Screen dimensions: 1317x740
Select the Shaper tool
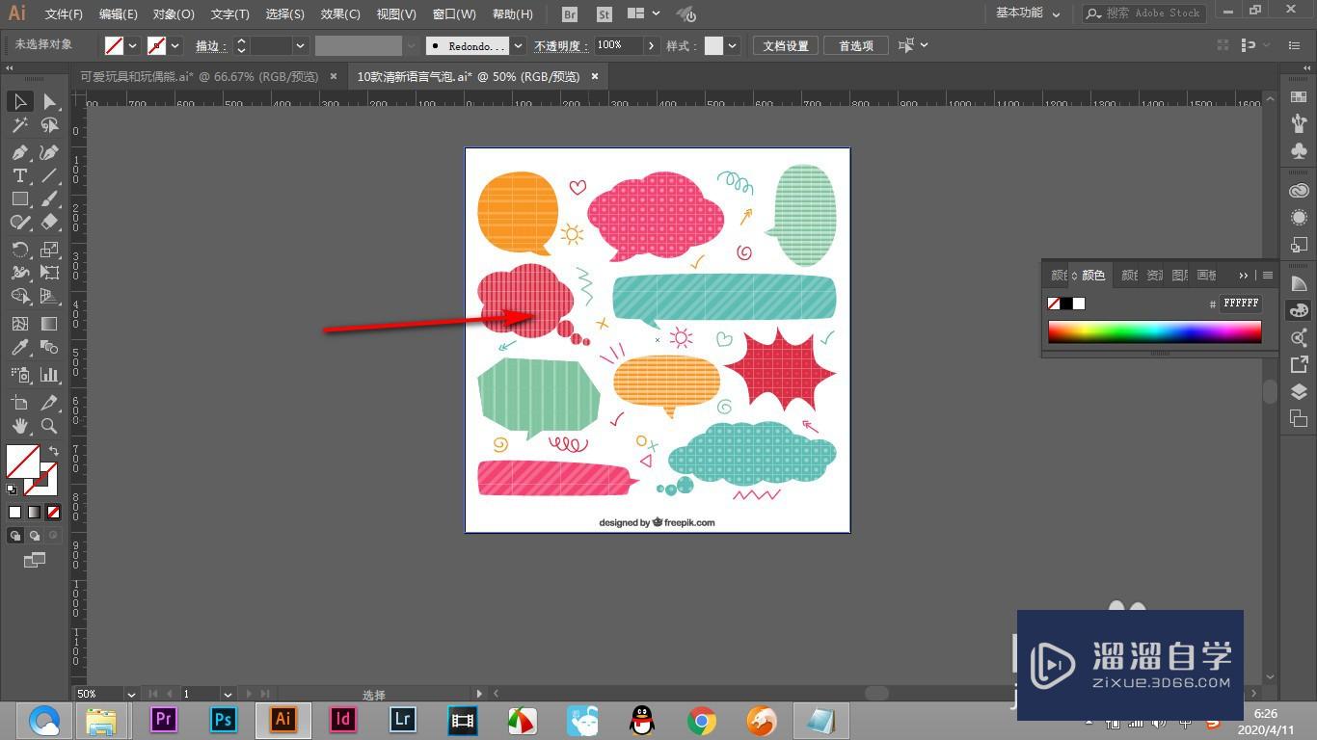coord(19,222)
